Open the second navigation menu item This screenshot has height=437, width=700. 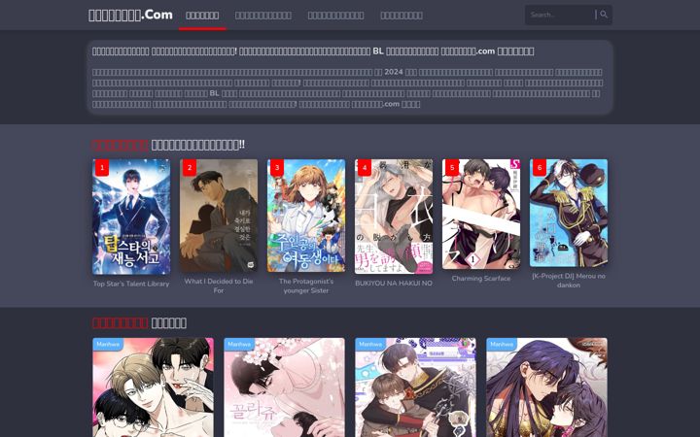[x=263, y=16]
